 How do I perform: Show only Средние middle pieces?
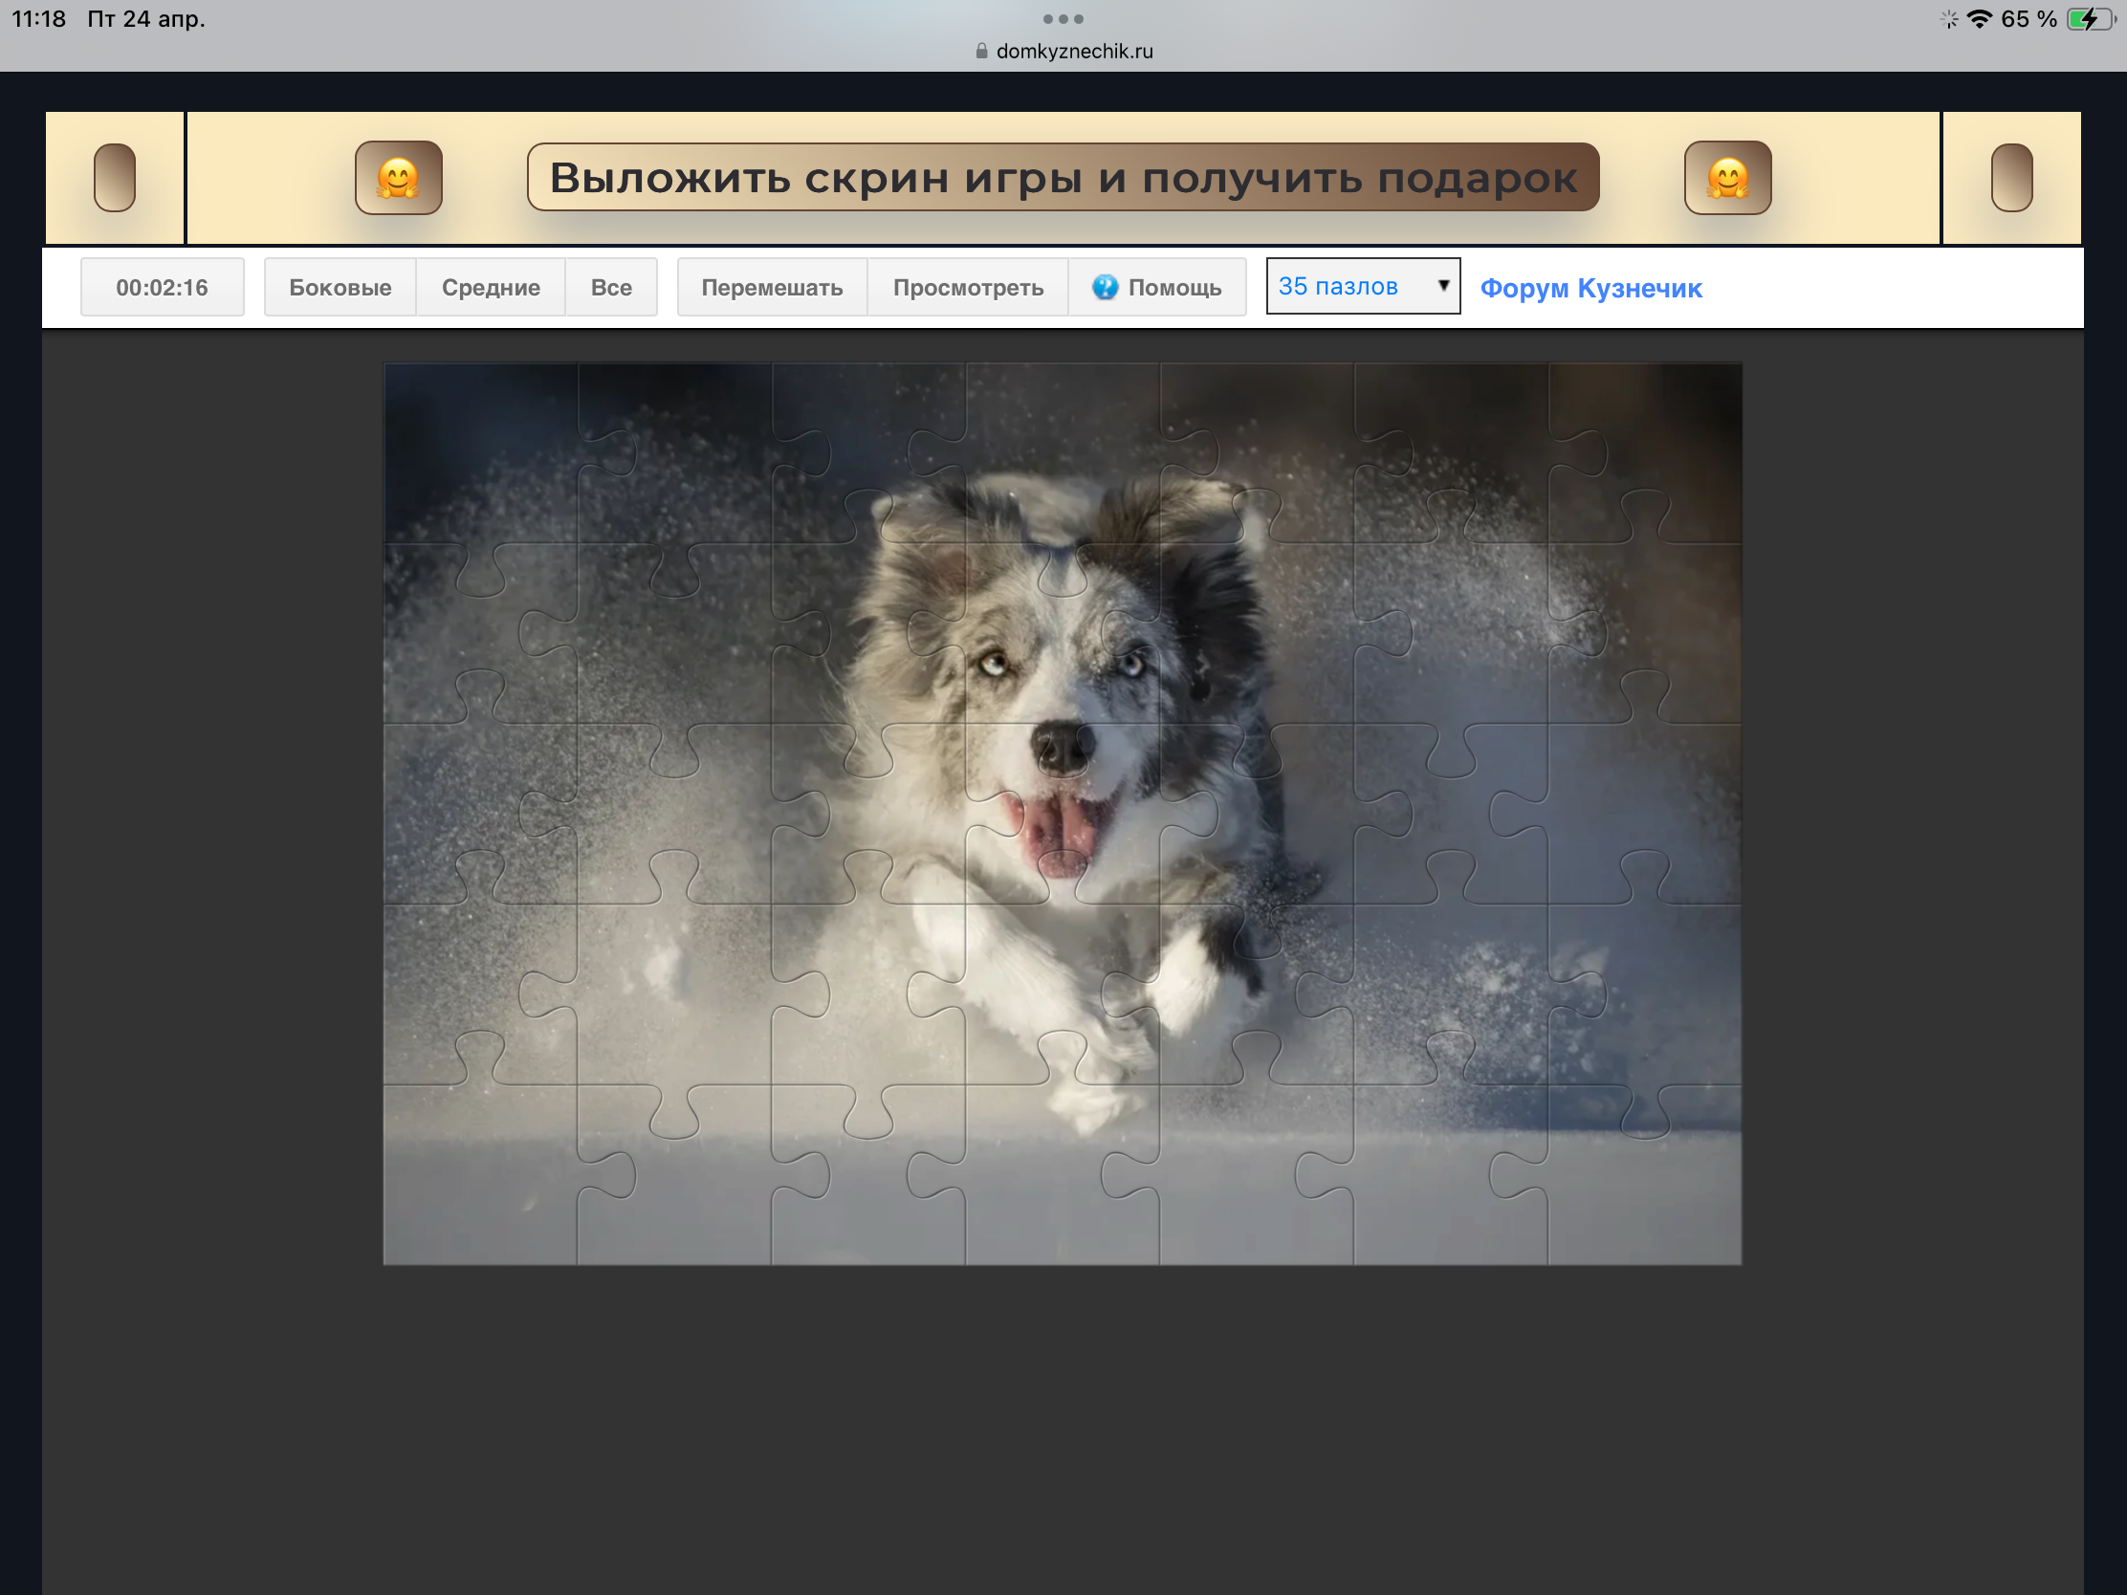pos(491,288)
